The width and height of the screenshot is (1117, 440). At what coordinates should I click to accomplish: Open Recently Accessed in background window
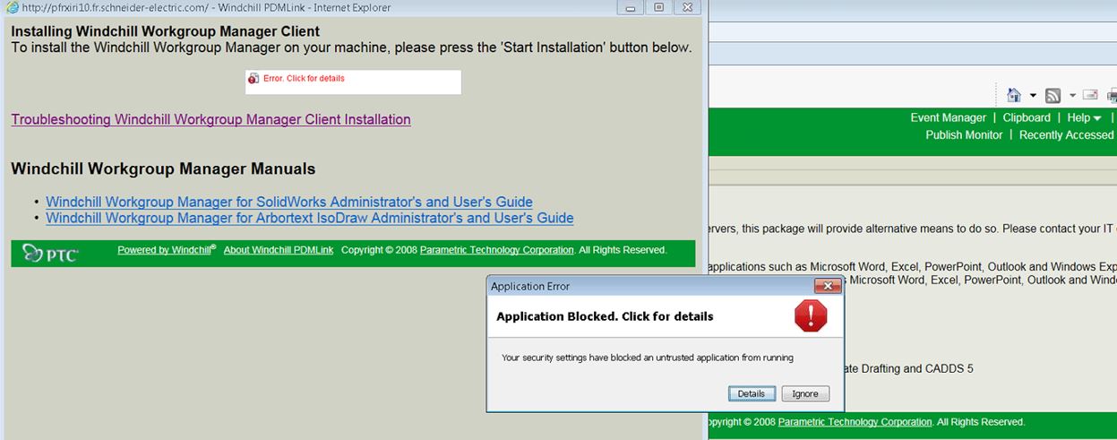(1066, 134)
